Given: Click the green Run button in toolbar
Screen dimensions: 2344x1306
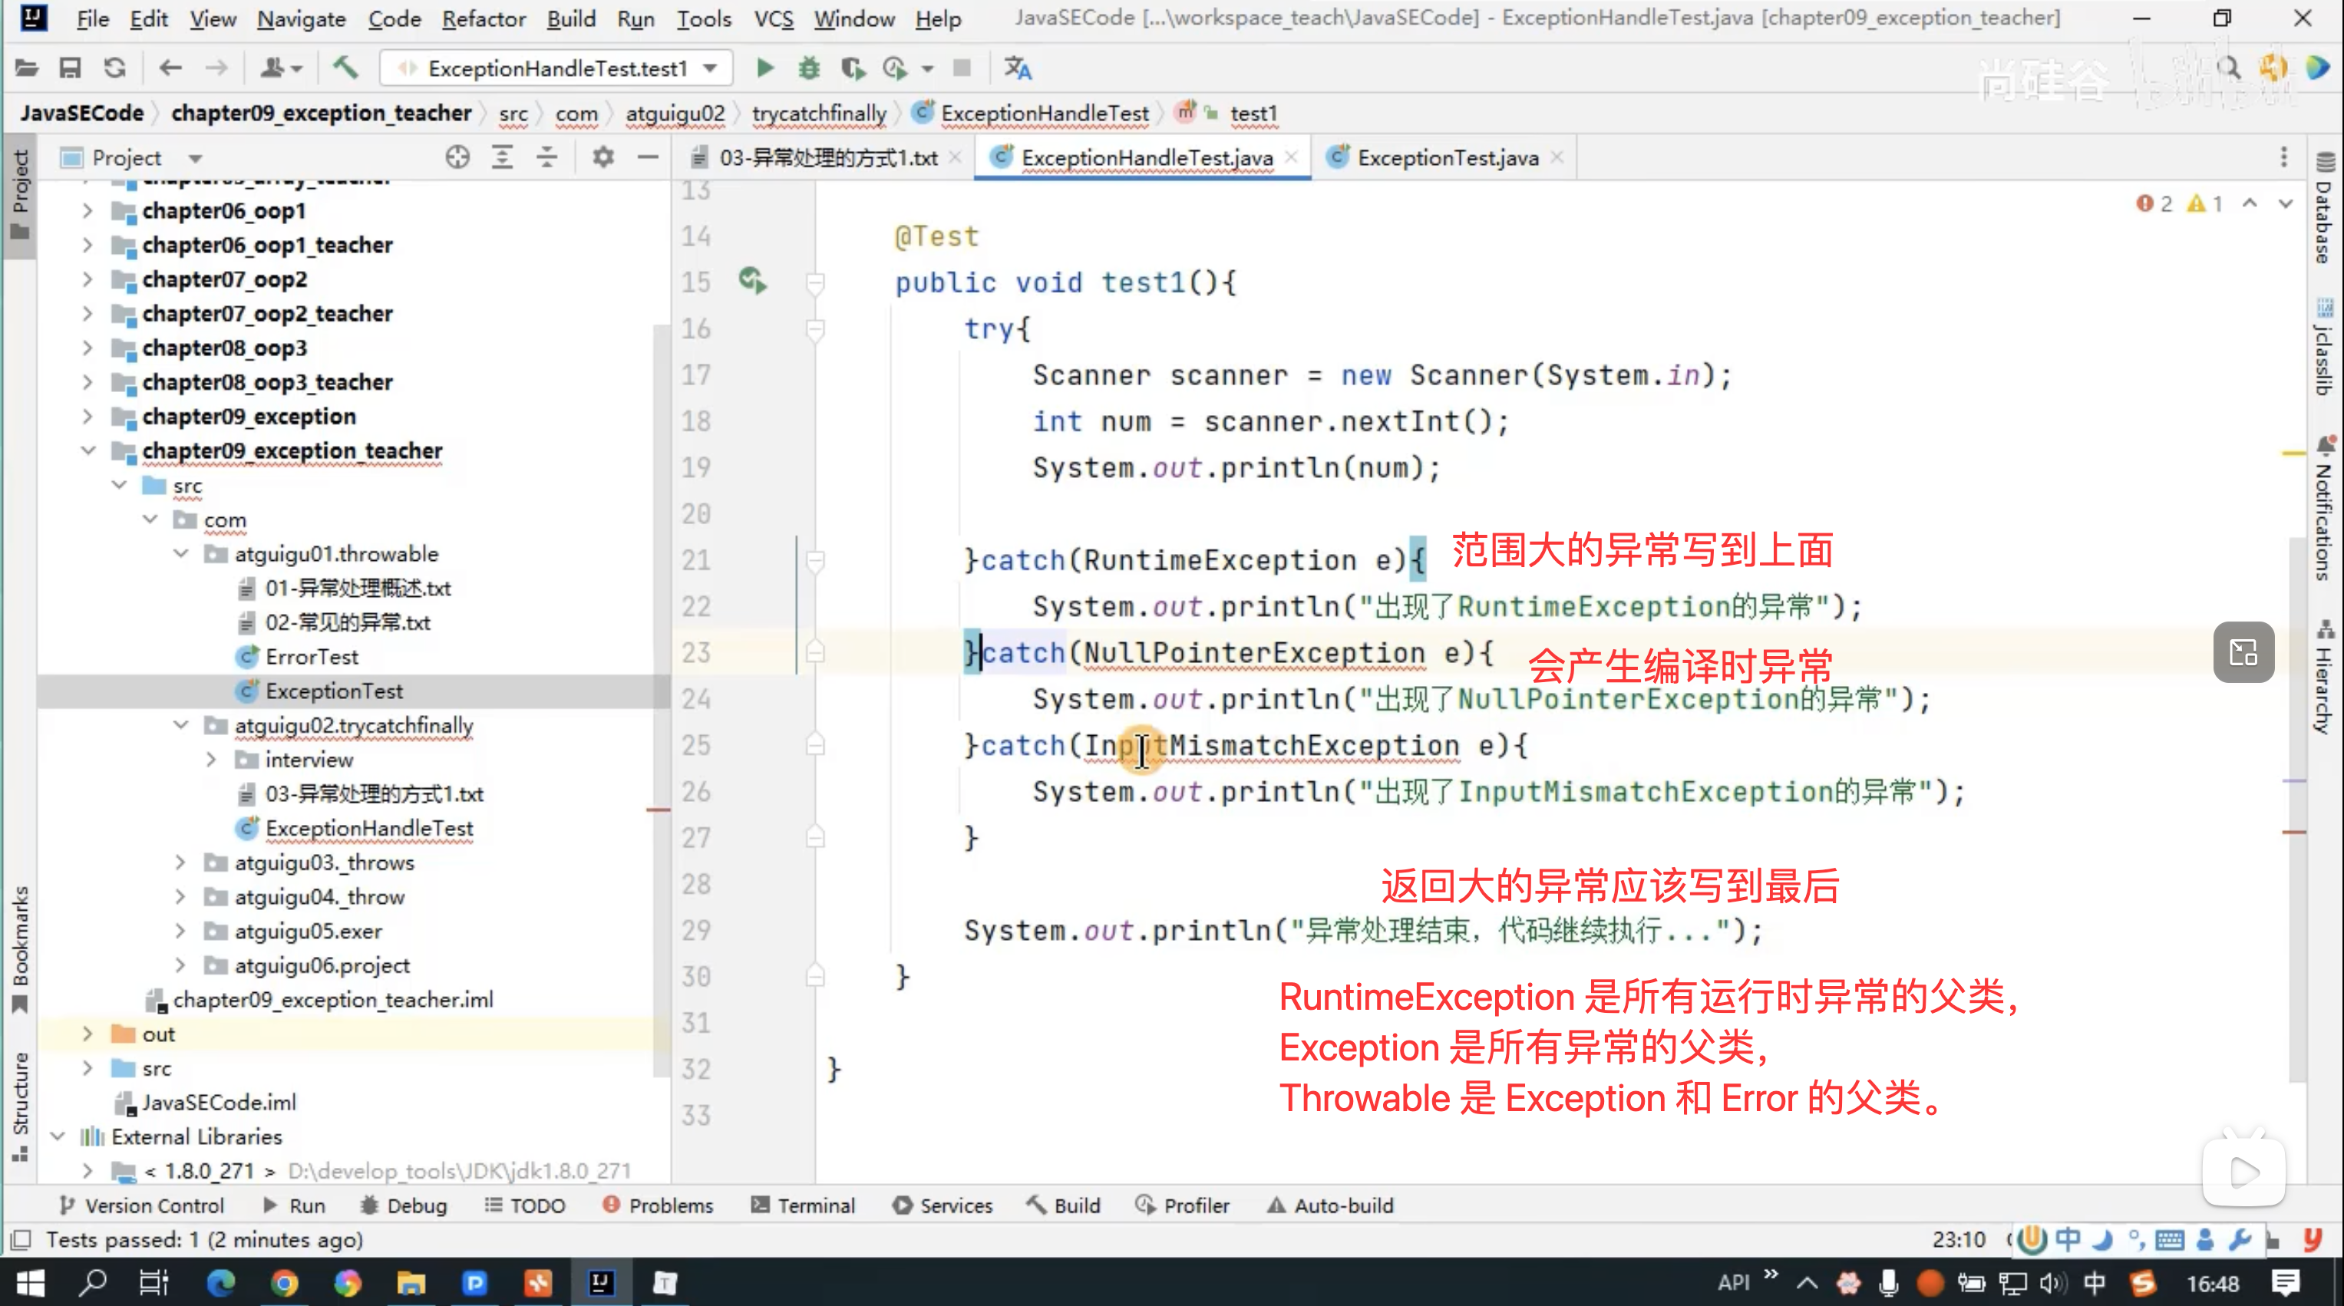Looking at the screenshot, I should point(764,68).
